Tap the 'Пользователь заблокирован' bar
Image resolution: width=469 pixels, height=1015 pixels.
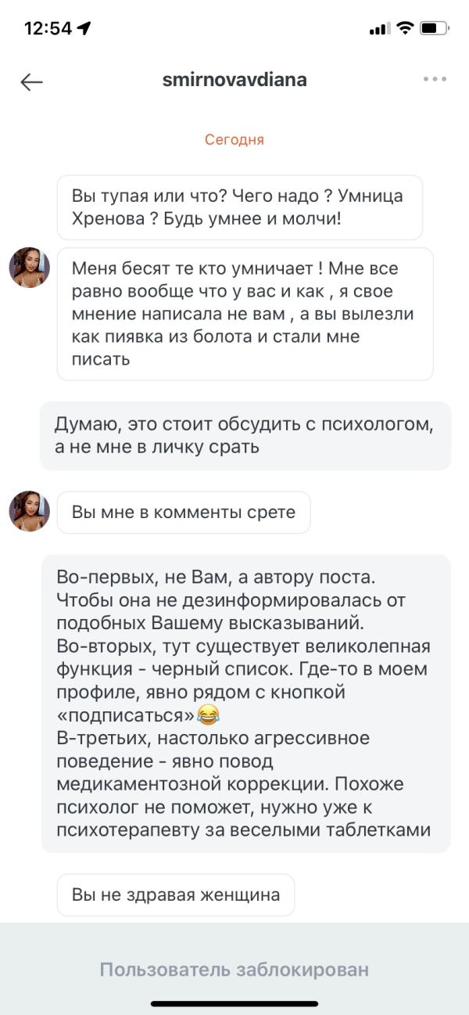point(234,970)
